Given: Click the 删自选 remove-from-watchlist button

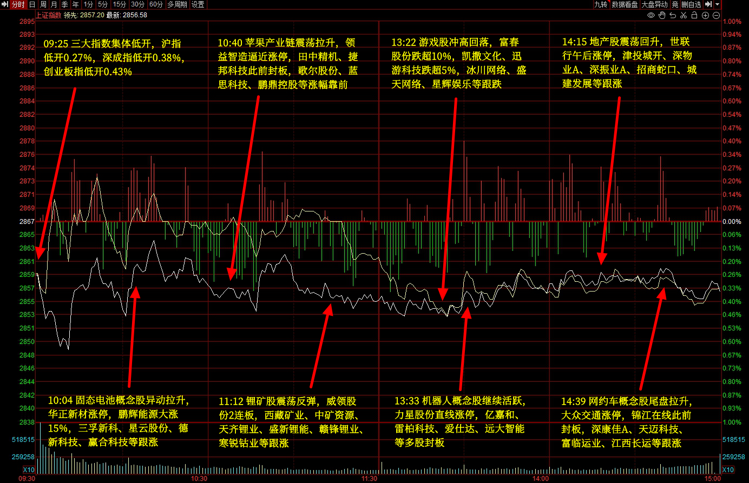Looking at the screenshot, I should [691, 4].
